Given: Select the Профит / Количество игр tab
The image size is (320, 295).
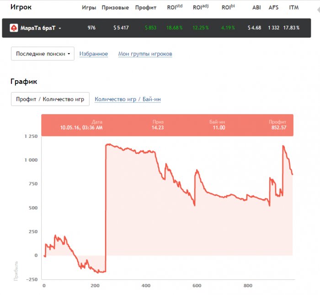Looking at the screenshot, I should click(x=50, y=99).
